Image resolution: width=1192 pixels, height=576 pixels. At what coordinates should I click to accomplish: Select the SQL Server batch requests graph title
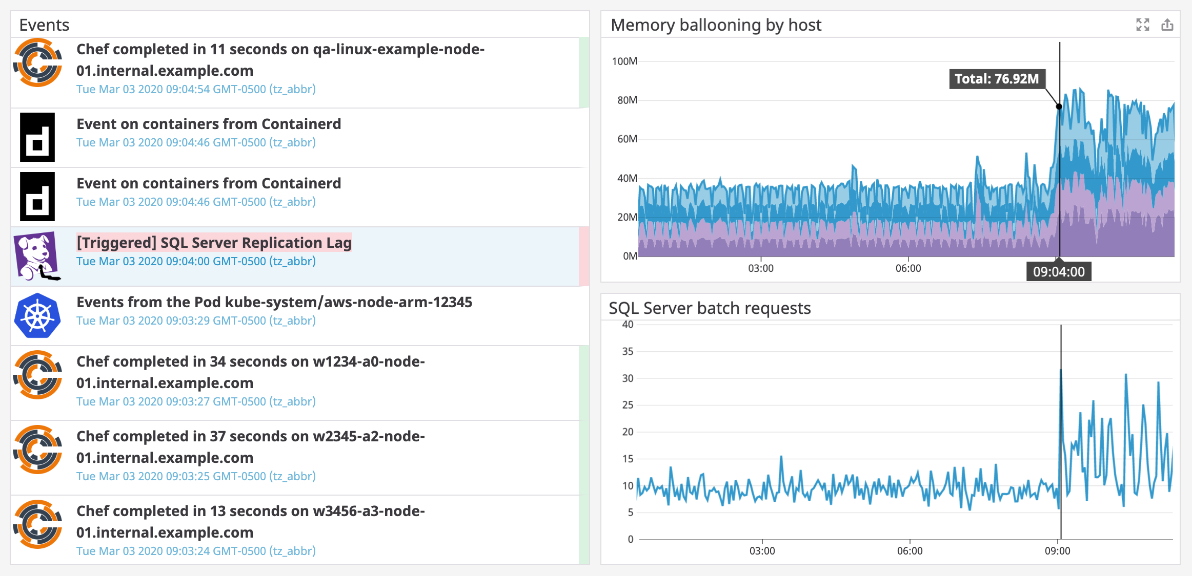click(710, 308)
